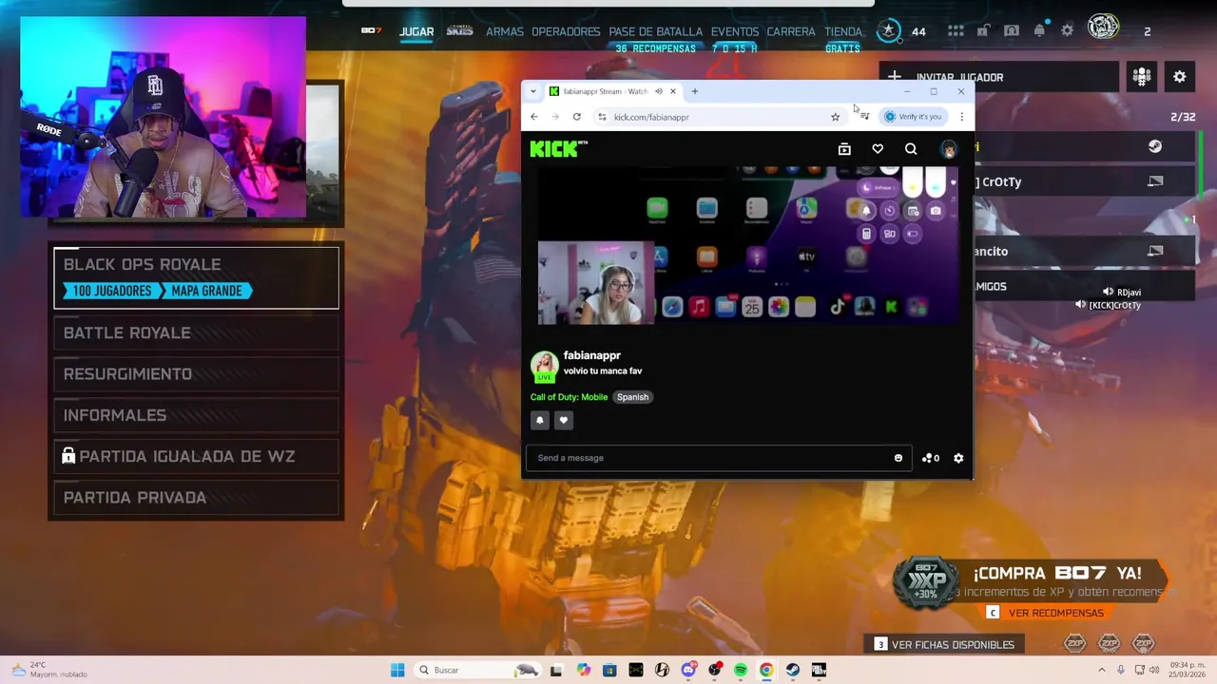
Task: Open game settings gear in top bar
Action: (1068, 31)
